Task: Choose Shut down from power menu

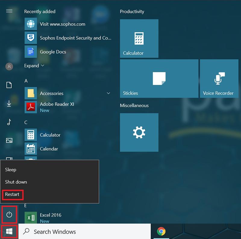Action: [x=16, y=182]
